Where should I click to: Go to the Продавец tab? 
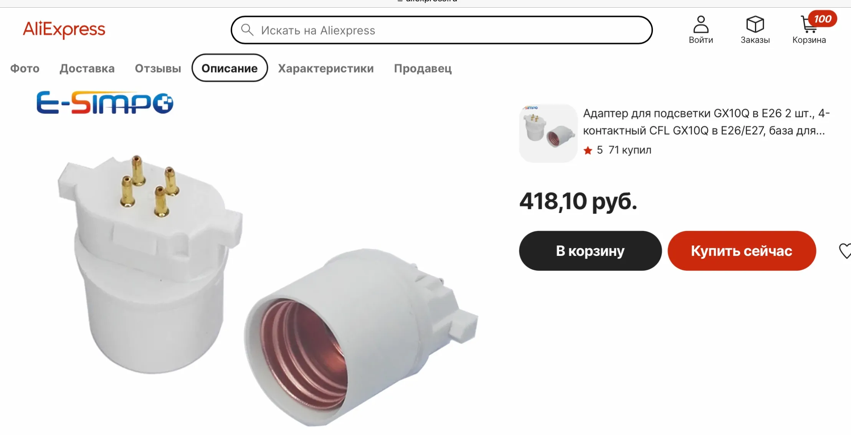point(423,68)
